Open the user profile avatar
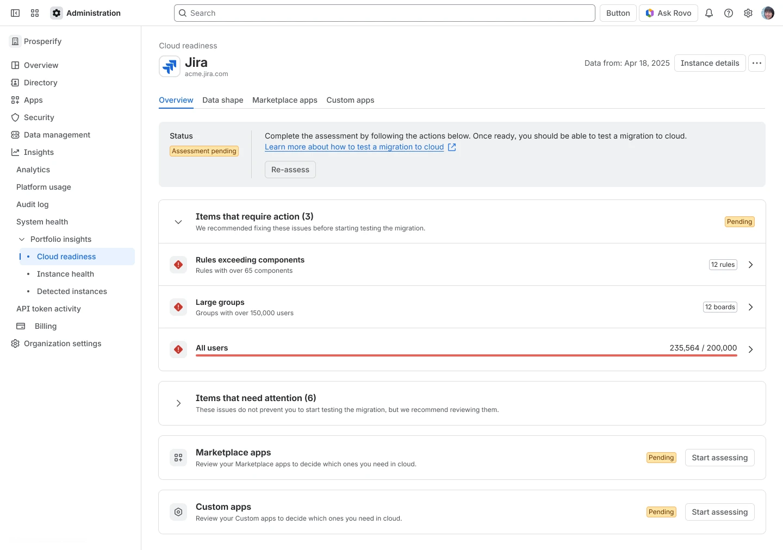The width and height of the screenshot is (783, 550). point(768,13)
